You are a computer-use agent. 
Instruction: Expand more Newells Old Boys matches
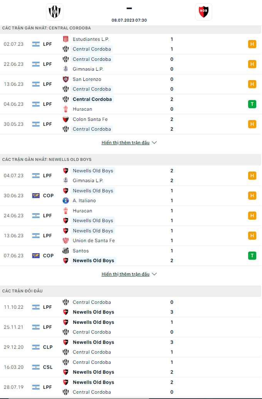click(x=125, y=274)
